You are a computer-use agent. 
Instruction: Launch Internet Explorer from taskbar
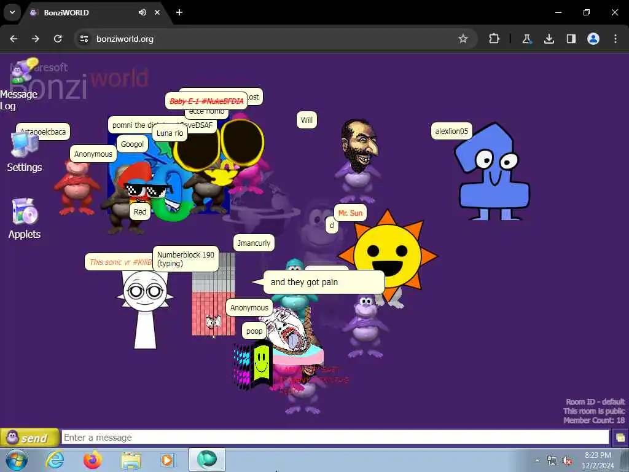coord(55,460)
